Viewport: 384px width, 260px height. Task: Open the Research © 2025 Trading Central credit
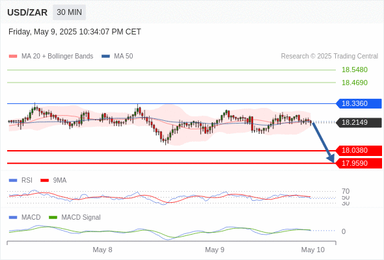329,57
